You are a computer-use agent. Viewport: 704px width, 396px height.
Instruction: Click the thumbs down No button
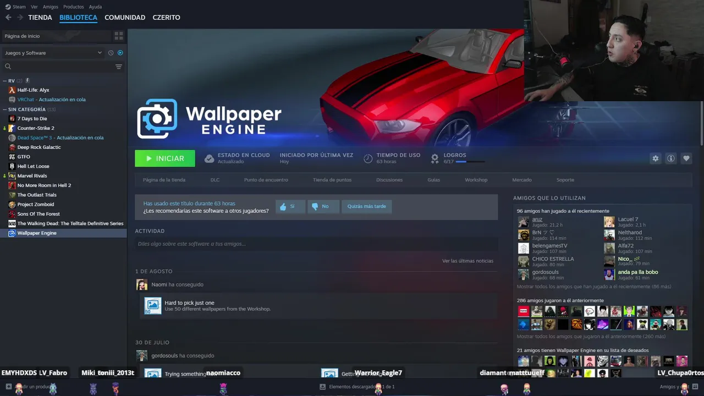click(x=322, y=206)
